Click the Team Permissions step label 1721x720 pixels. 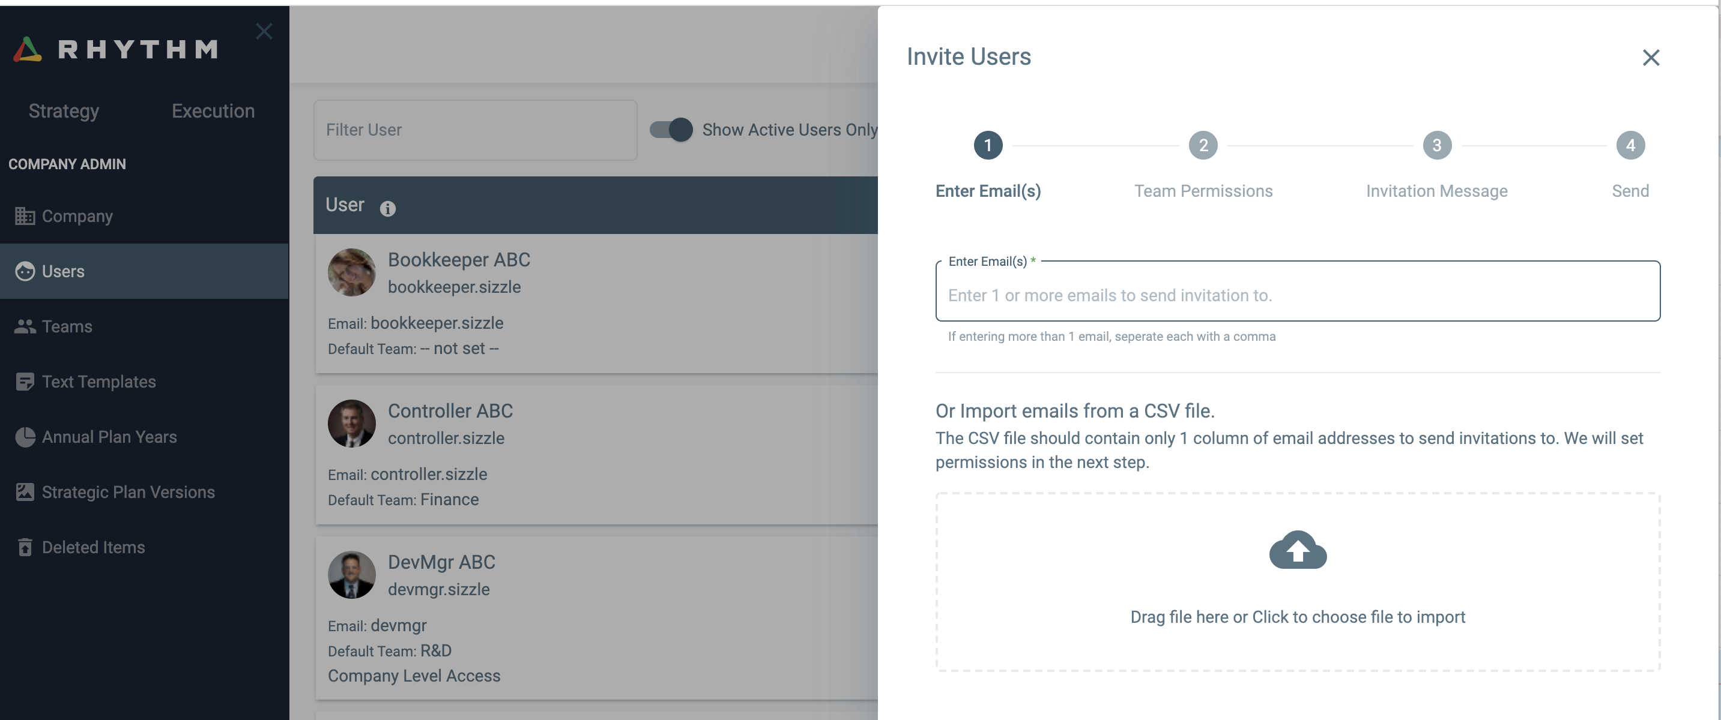click(1203, 191)
